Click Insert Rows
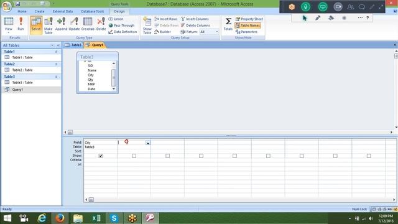 (x=166, y=19)
